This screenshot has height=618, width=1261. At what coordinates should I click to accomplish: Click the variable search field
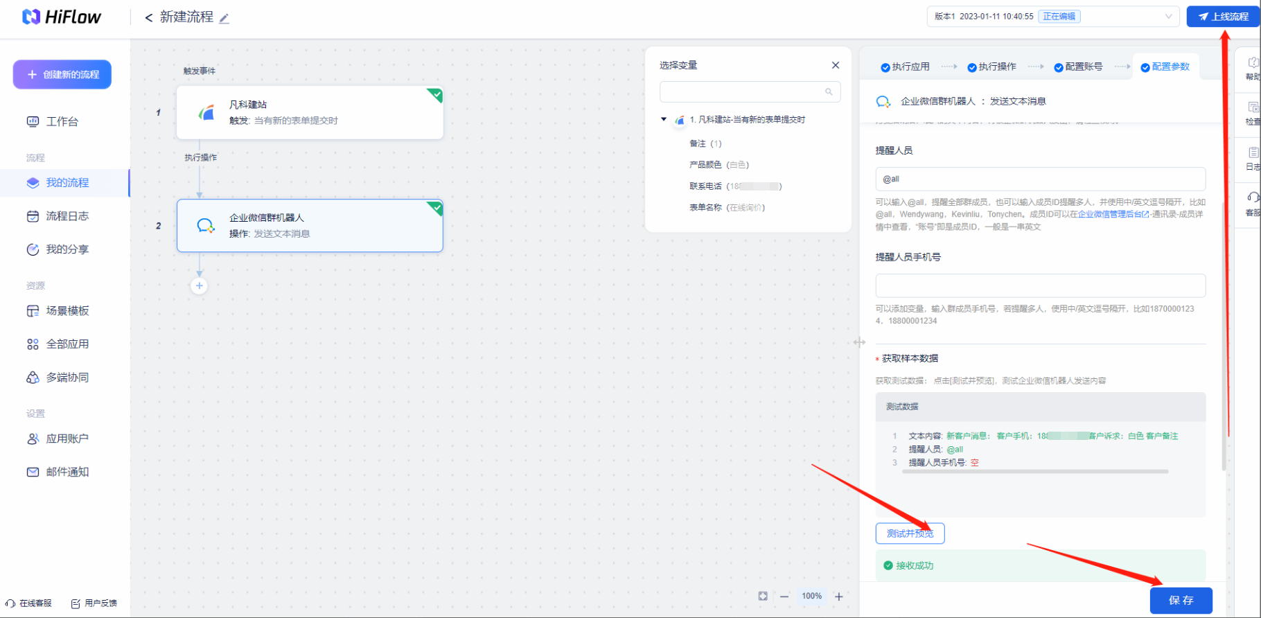[750, 91]
